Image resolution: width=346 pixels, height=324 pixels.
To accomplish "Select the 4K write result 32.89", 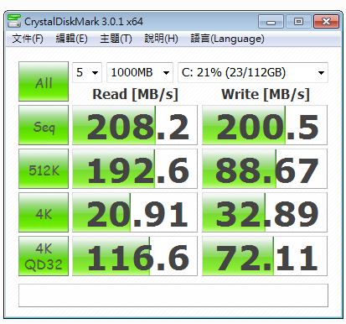I will [265, 212].
